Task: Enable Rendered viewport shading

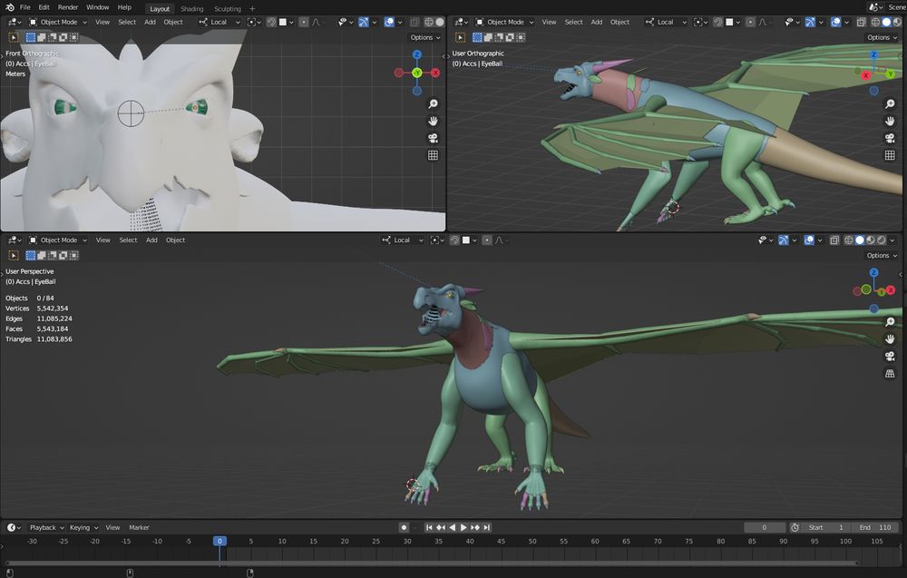Action: [x=881, y=240]
